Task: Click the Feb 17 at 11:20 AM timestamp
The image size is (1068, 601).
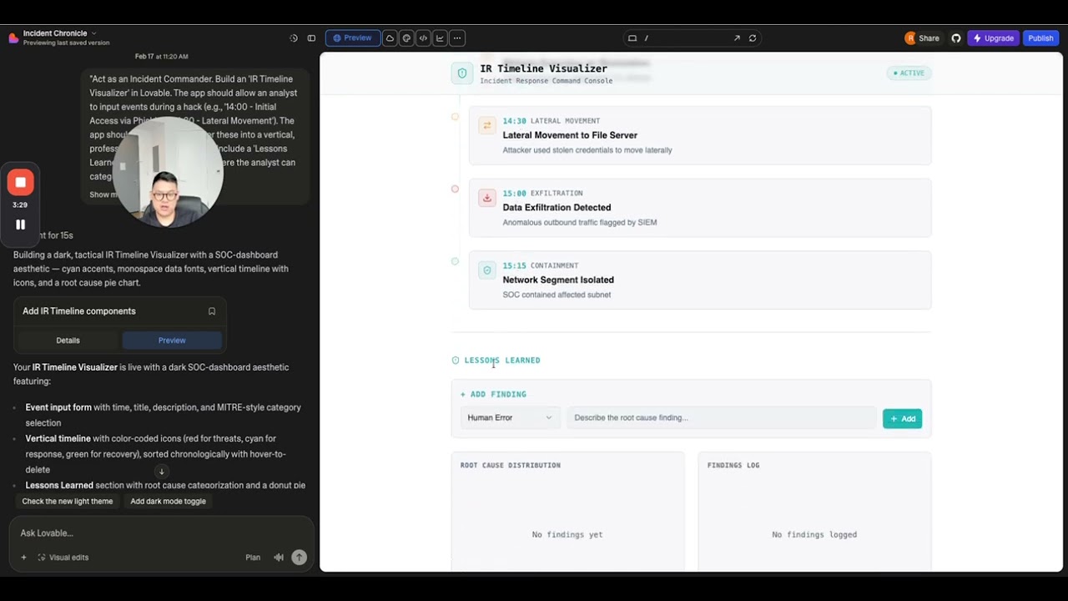Action: pos(162,57)
